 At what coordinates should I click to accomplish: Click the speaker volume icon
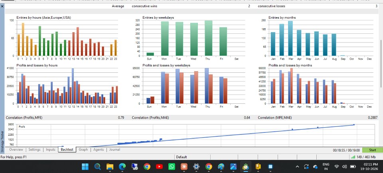(345, 167)
